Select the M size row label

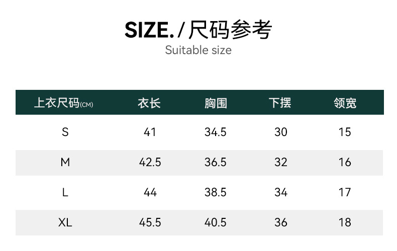pos(65,162)
